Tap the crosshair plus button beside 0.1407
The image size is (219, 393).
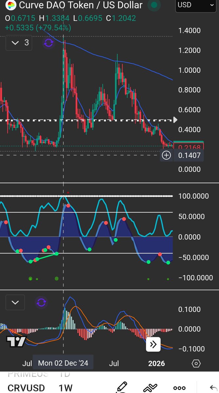click(x=166, y=155)
